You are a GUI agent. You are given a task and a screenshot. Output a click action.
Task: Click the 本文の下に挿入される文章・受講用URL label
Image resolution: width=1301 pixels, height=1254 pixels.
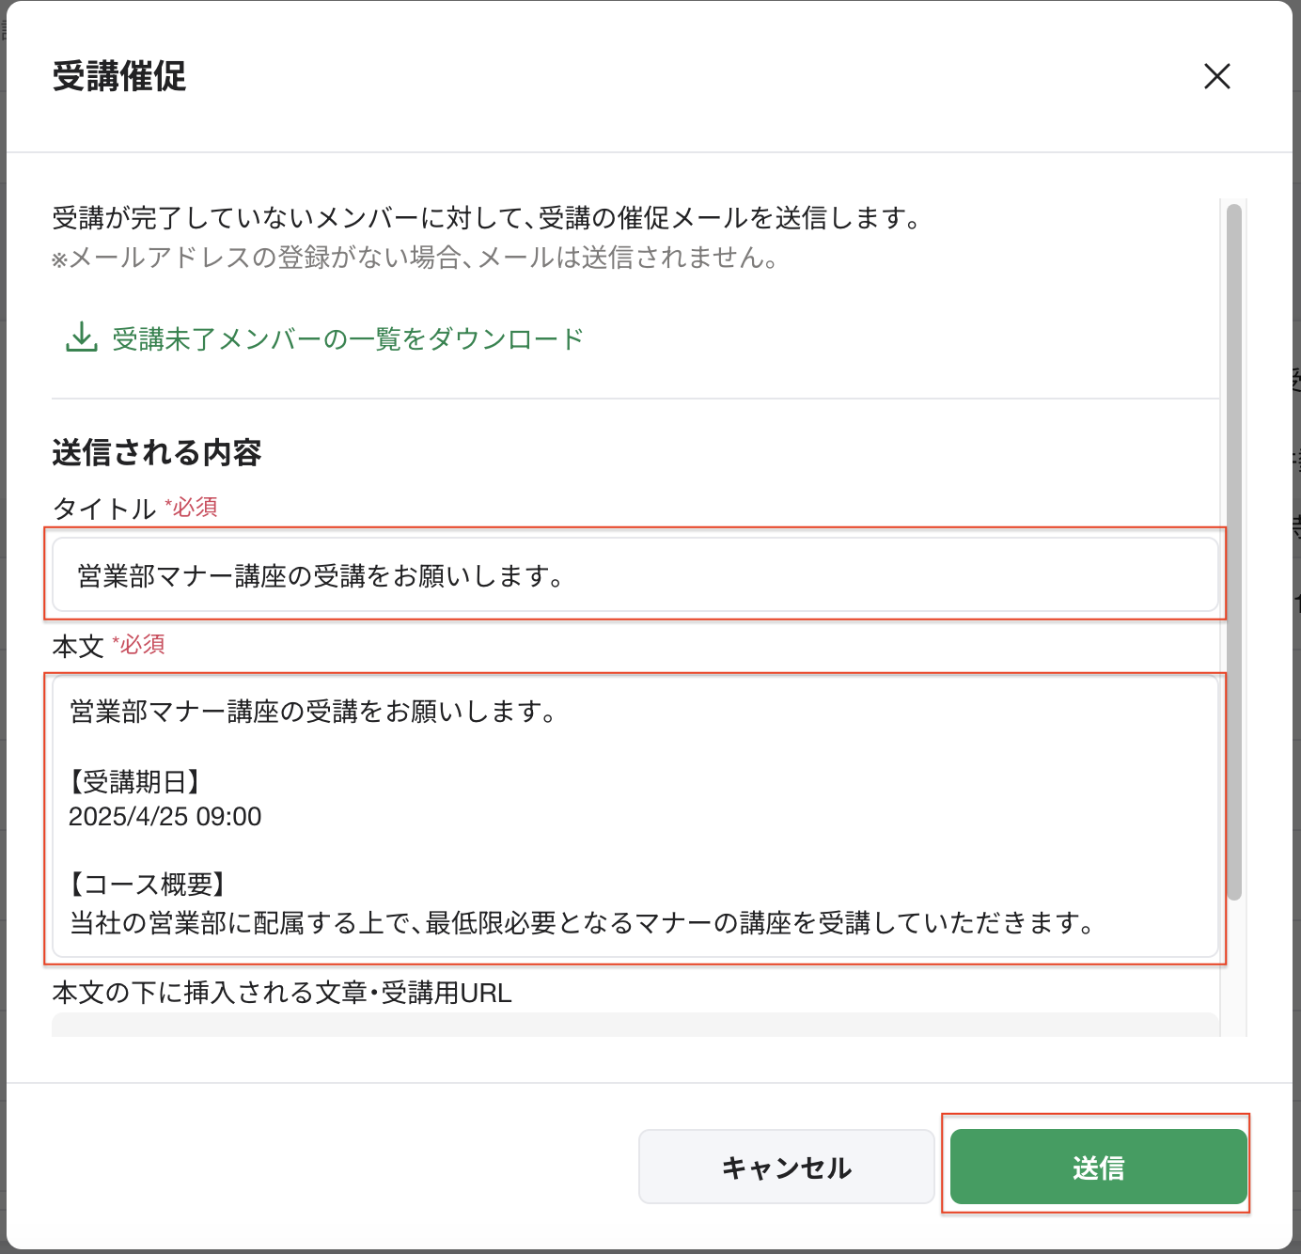coord(282,993)
